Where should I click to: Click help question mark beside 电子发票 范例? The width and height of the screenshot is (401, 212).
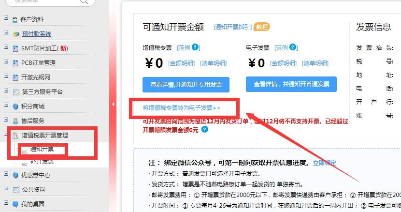click(293, 47)
